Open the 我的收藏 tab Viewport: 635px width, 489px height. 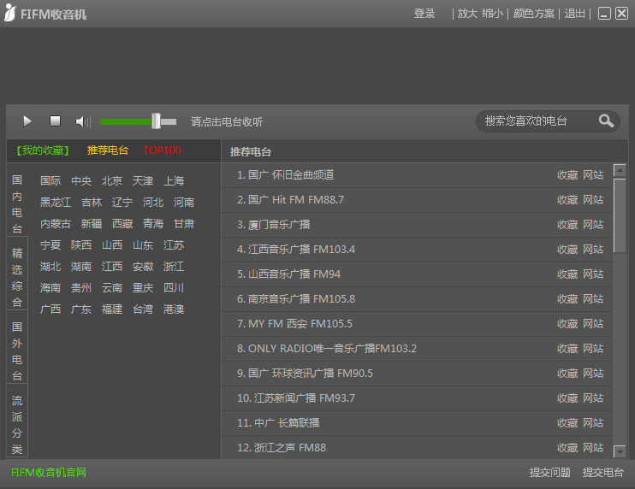tap(43, 150)
